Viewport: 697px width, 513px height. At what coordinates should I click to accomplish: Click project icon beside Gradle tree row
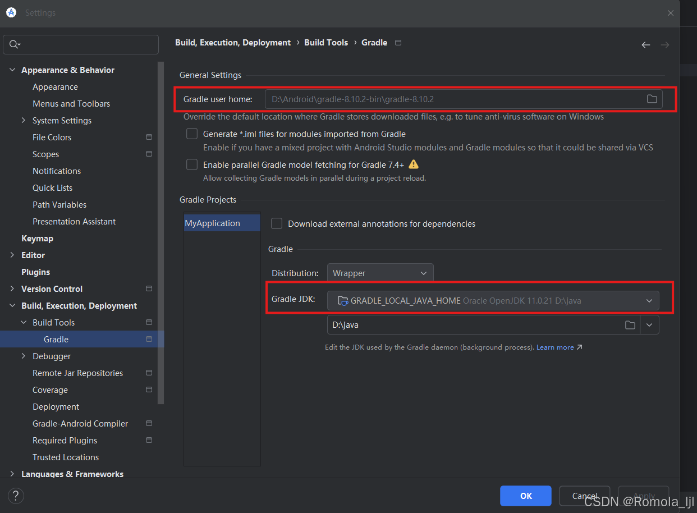click(149, 340)
